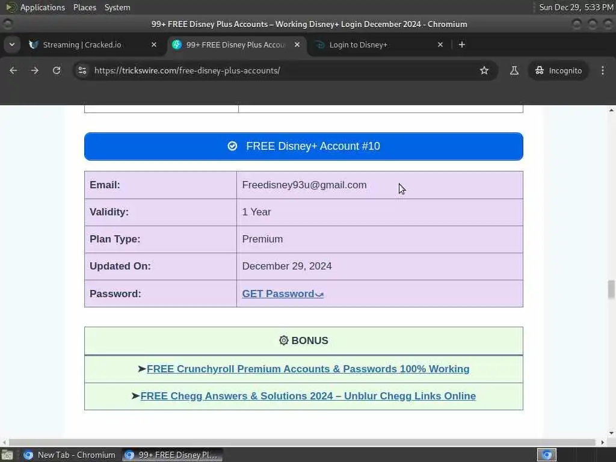The height and width of the screenshot is (462, 616).
Task: Open the Incognito indicator
Action: coord(558,70)
